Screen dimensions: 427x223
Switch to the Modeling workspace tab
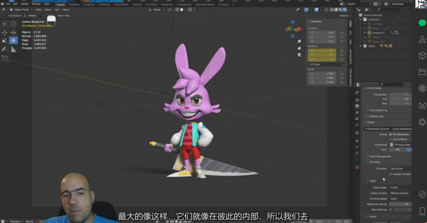[x=74, y=5]
